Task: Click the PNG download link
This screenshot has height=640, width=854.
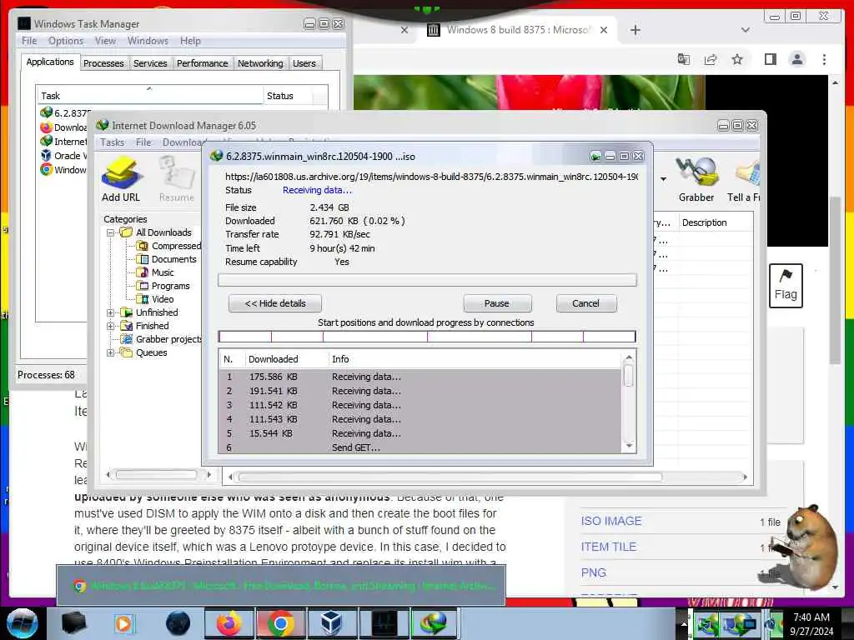Action: (594, 572)
